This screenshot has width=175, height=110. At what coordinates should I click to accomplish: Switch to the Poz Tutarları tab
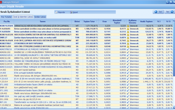[6, 17]
